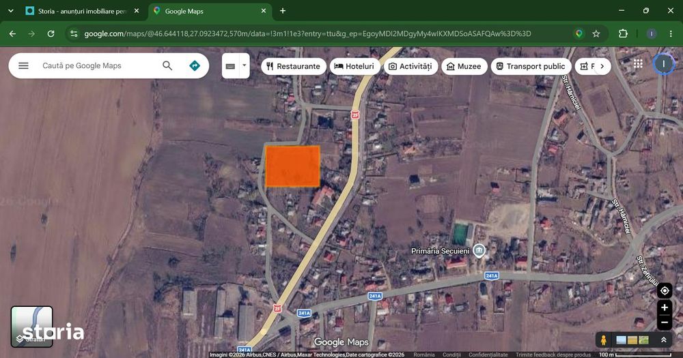This screenshot has height=358, width=683.
Task: Click the 2F road shield near top
Action: [x=355, y=115]
